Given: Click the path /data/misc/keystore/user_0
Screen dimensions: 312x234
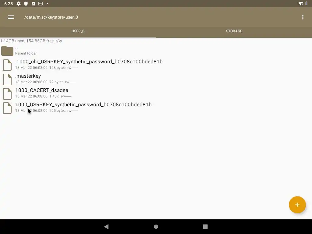Looking at the screenshot, I should tap(51, 17).
